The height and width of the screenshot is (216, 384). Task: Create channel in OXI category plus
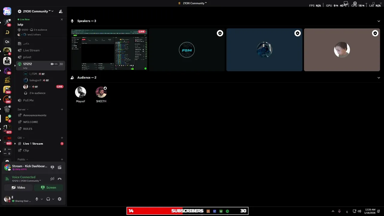pyautogui.click(x=62, y=138)
